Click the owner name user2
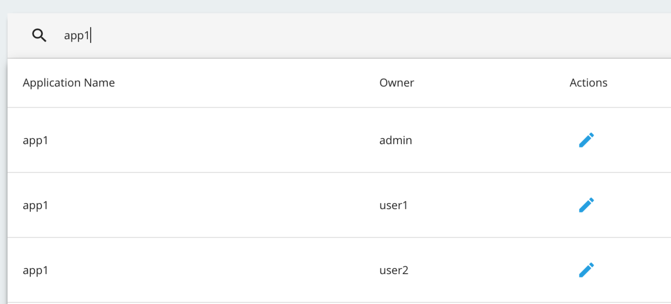This screenshot has height=304, width=671. (394, 270)
